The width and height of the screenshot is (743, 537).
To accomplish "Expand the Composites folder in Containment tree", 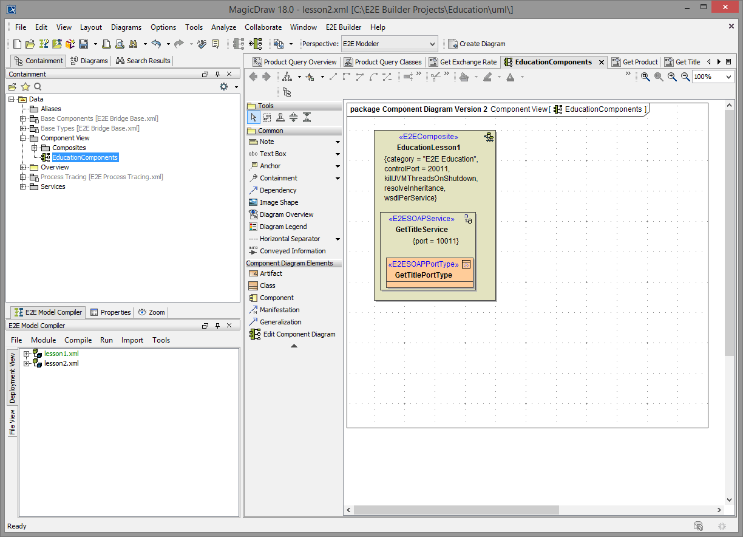I will click(35, 148).
